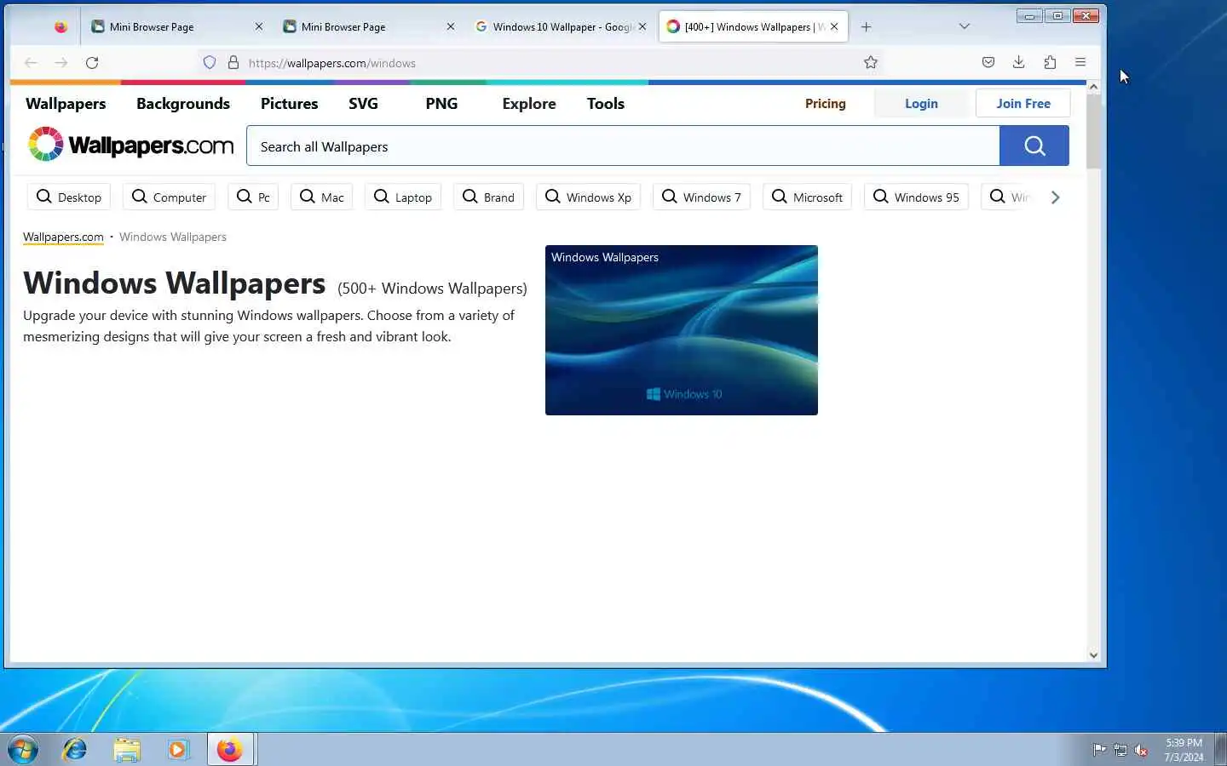Select the Mac search tag

322,197
